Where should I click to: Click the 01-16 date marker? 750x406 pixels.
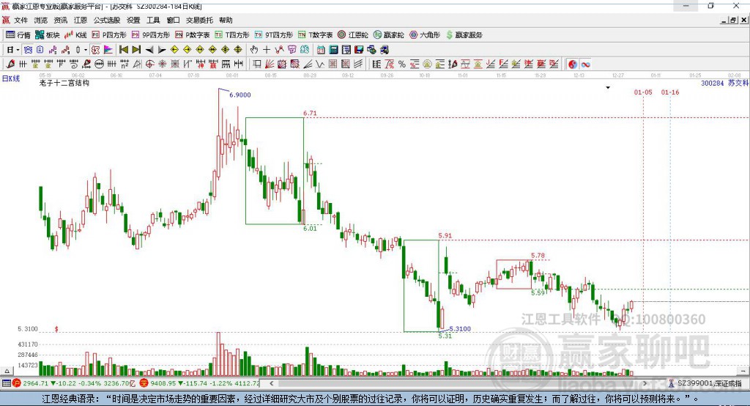tap(670, 92)
